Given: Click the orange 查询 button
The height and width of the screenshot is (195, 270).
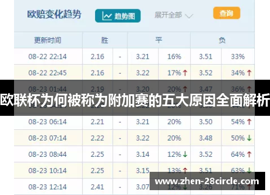Looking at the screenshot, I should [x=227, y=13].
